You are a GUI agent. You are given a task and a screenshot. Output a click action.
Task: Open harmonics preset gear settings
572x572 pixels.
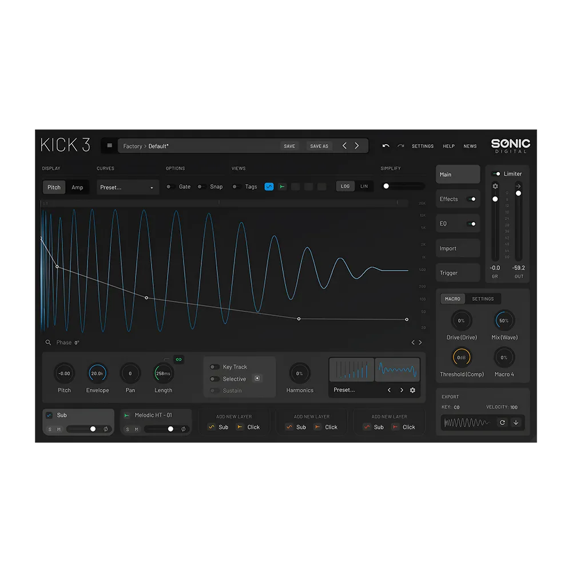(412, 390)
